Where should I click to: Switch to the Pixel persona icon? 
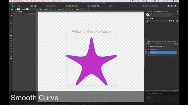(x=16, y=6)
